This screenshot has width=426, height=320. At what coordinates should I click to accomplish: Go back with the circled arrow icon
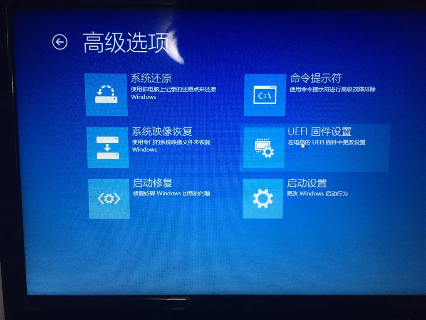(60, 42)
